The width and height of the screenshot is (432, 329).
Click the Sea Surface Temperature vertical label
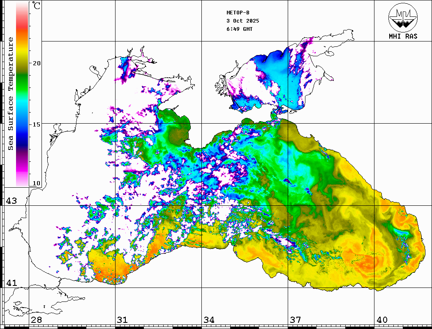[11, 94]
